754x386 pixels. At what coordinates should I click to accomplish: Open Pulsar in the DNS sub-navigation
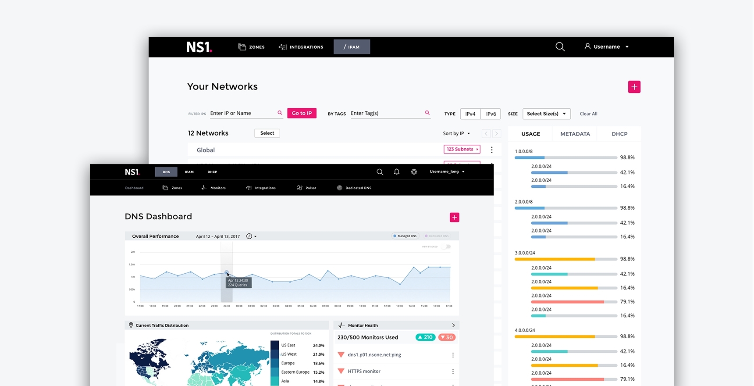tap(306, 188)
